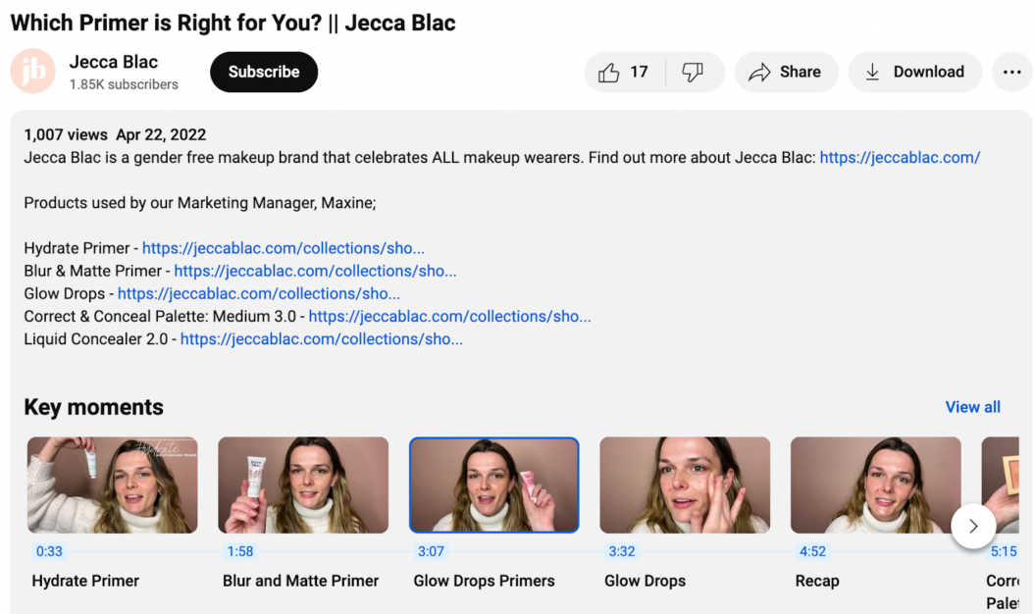1035x614 pixels.
Task: Subscribe to Jecca Blac channel
Action: (264, 72)
